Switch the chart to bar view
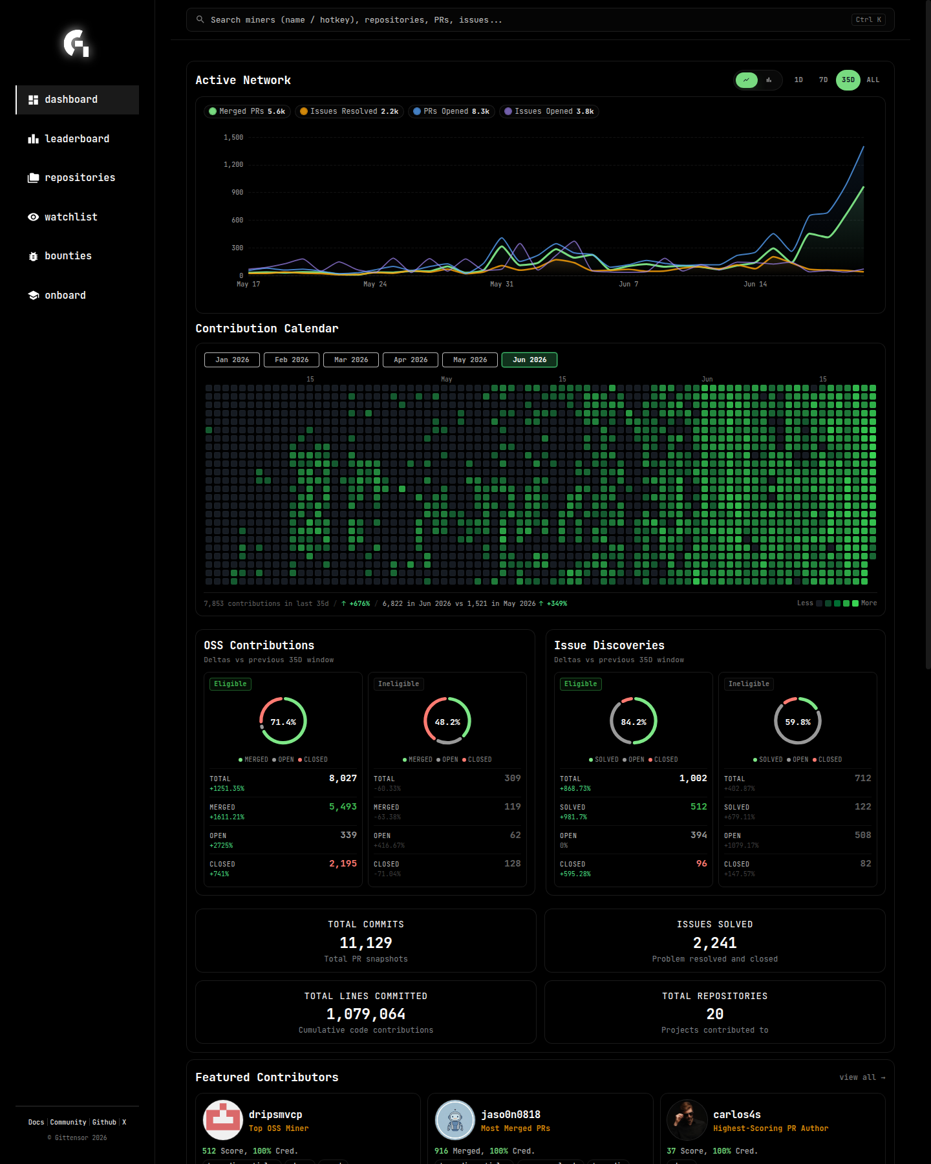Viewport: 931px width, 1164px height. (x=769, y=80)
